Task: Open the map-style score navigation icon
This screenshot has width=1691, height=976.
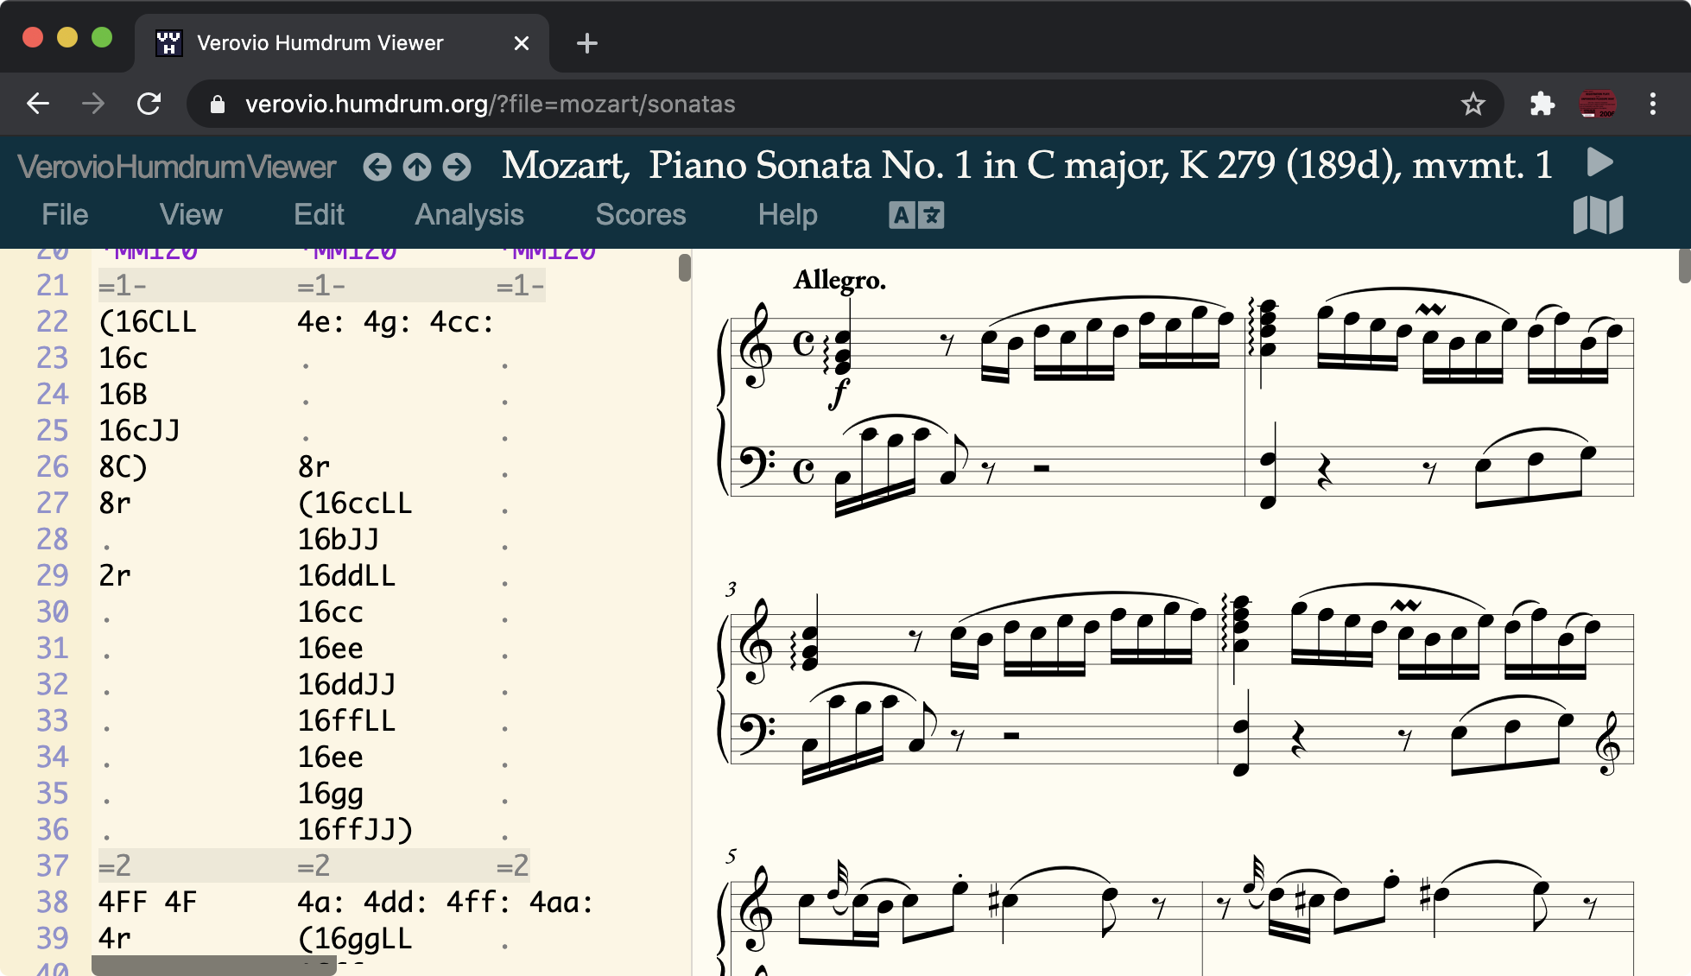Action: (x=1600, y=215)
